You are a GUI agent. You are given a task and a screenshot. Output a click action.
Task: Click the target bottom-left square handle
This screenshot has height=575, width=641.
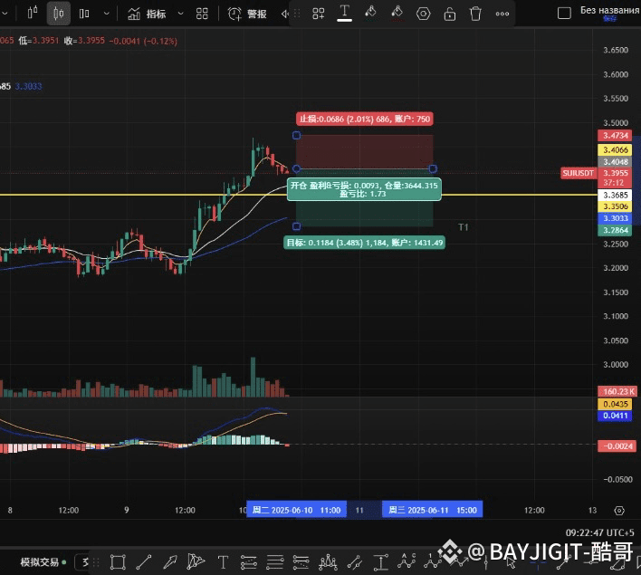point(297,226)
